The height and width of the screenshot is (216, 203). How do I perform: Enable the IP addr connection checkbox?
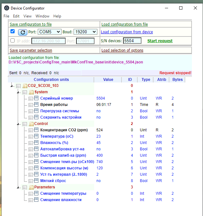13,41
